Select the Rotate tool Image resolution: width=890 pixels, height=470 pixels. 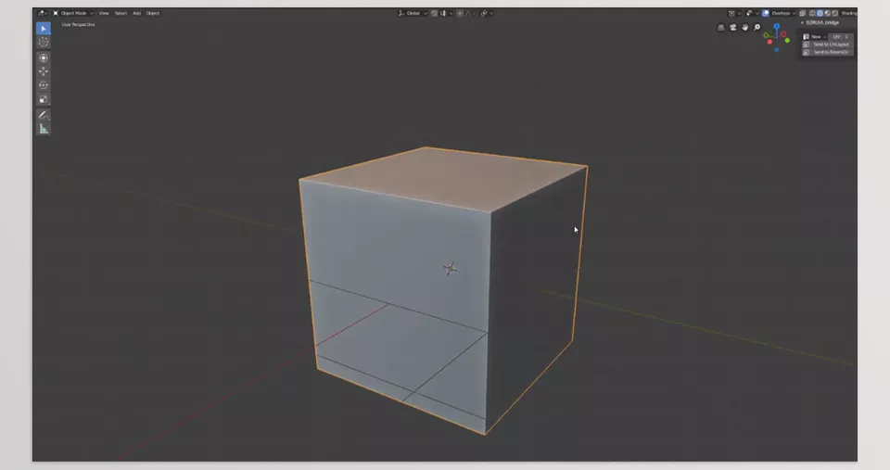pos(44,85)
